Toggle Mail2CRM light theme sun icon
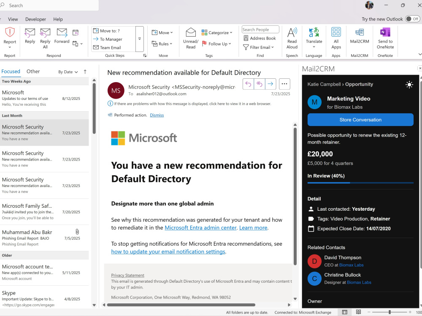 [x=409, y=85]
